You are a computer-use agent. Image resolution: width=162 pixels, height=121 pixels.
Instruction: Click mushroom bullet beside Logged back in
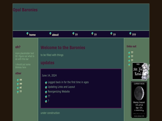[x=46, y=83]
